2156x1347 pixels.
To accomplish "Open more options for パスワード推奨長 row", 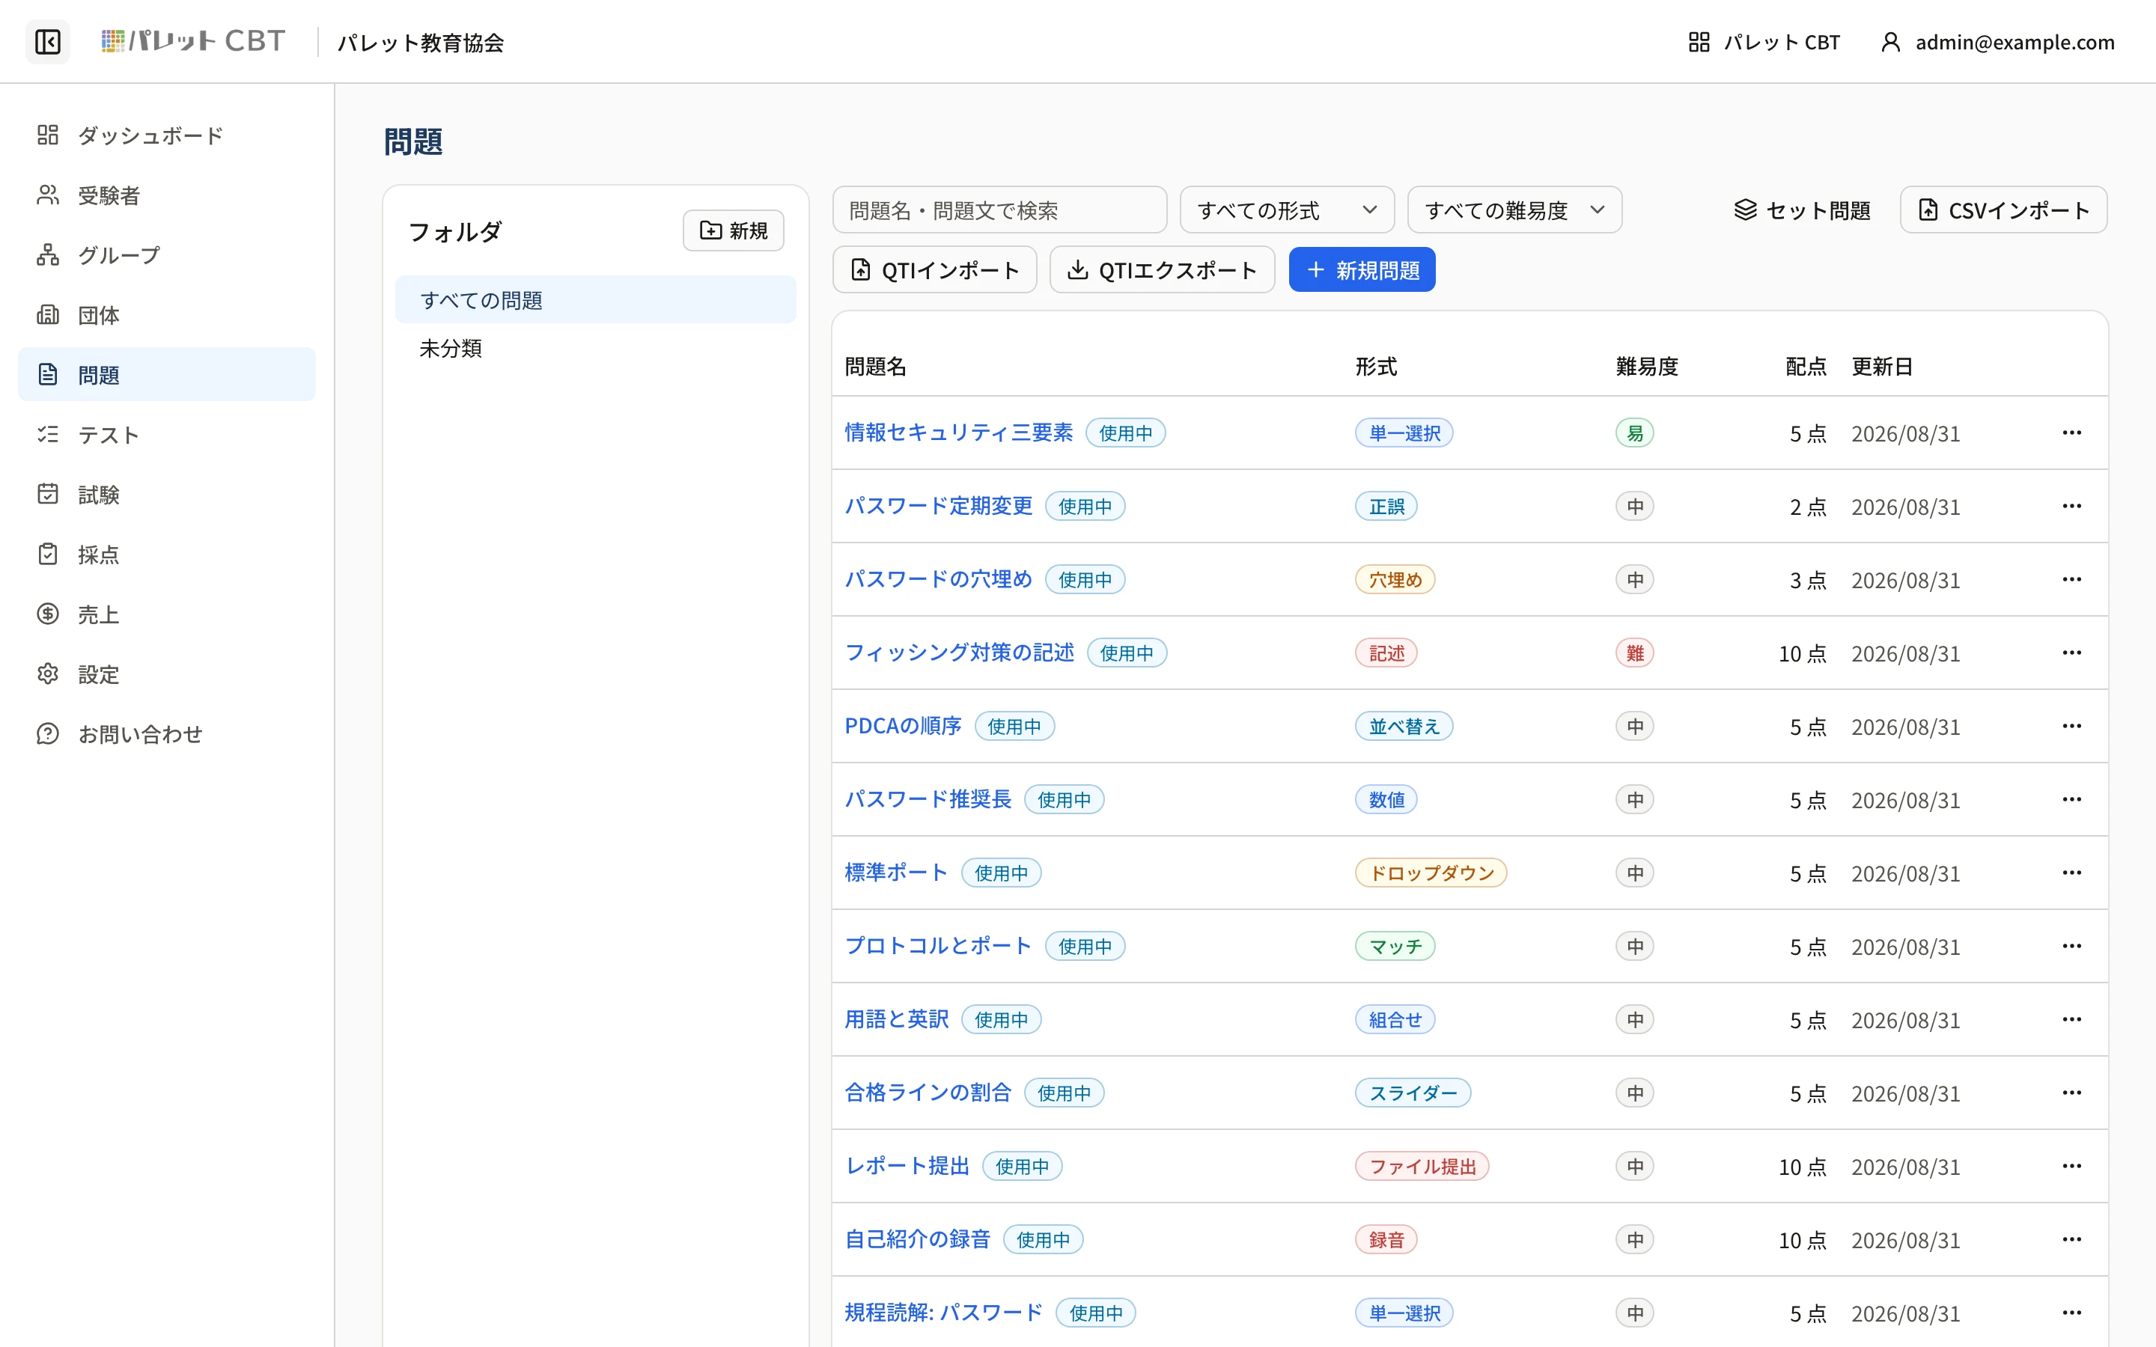I will click(2071, 799).
